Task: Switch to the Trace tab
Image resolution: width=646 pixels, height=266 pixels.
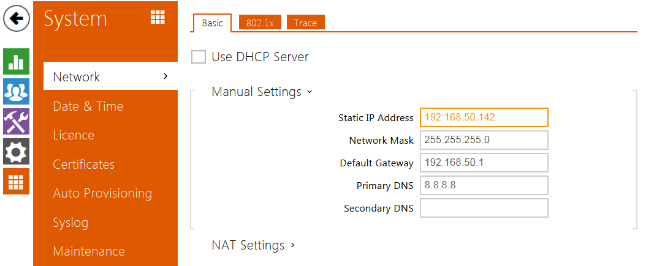Action: click(305, 23)
